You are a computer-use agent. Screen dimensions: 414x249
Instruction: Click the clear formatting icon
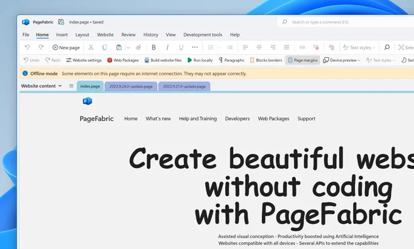point(331,47)
